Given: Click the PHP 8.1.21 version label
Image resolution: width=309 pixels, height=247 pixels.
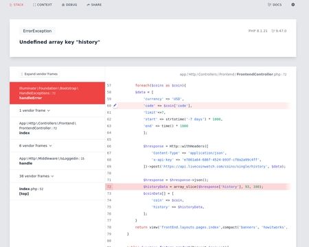Looking at the screenshot, I should tap(258, 31).
